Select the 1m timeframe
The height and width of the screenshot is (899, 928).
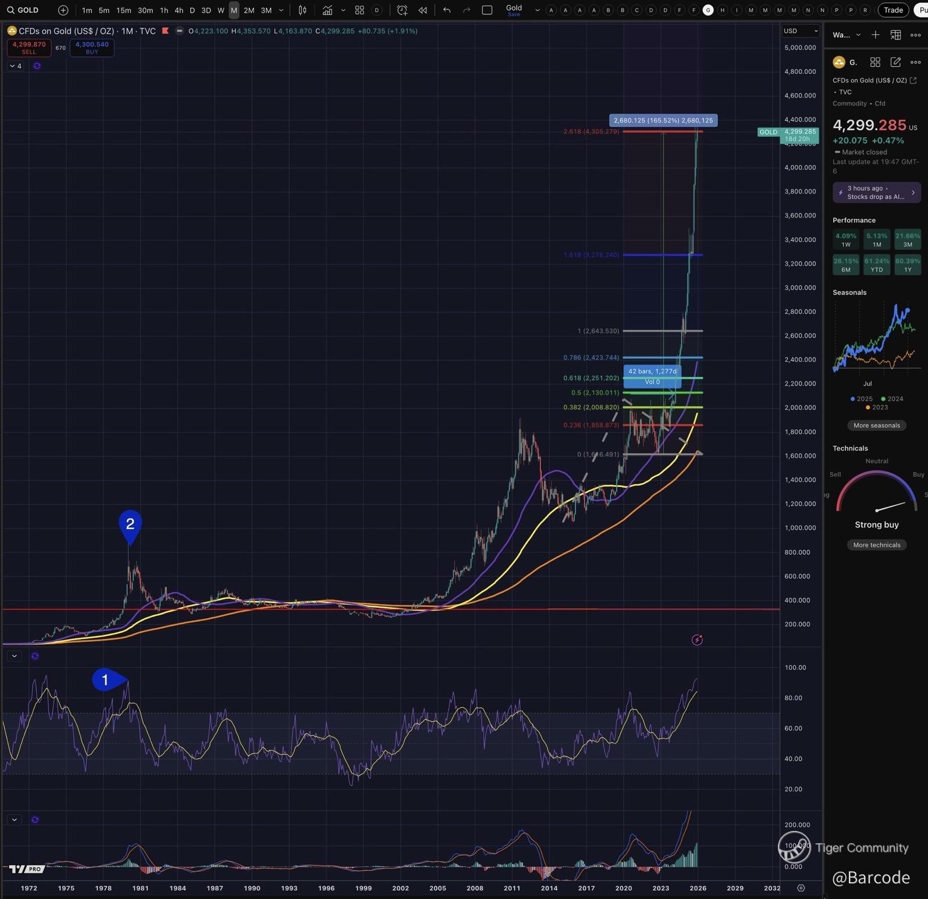pyautogui.click(x=87, y=10)
